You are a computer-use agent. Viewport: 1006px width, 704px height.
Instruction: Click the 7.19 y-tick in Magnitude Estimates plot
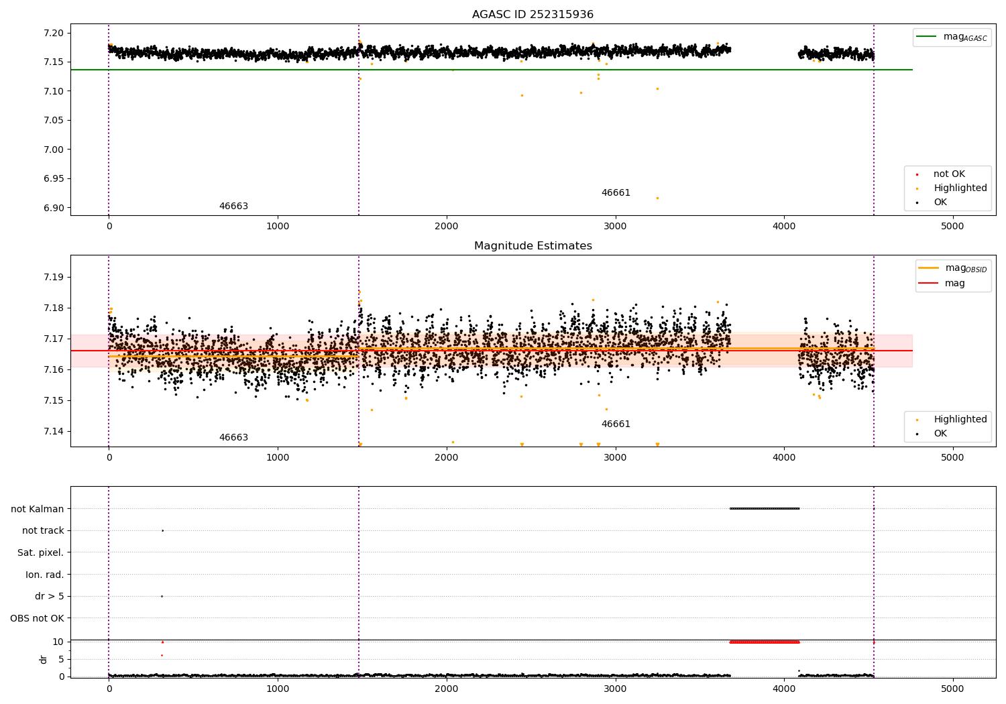54,277
